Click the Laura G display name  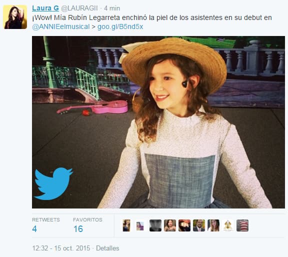tap(45, 8)
